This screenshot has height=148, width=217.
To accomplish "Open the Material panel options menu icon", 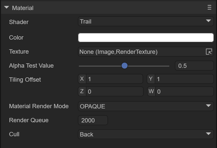I will (x=209, y=8).
